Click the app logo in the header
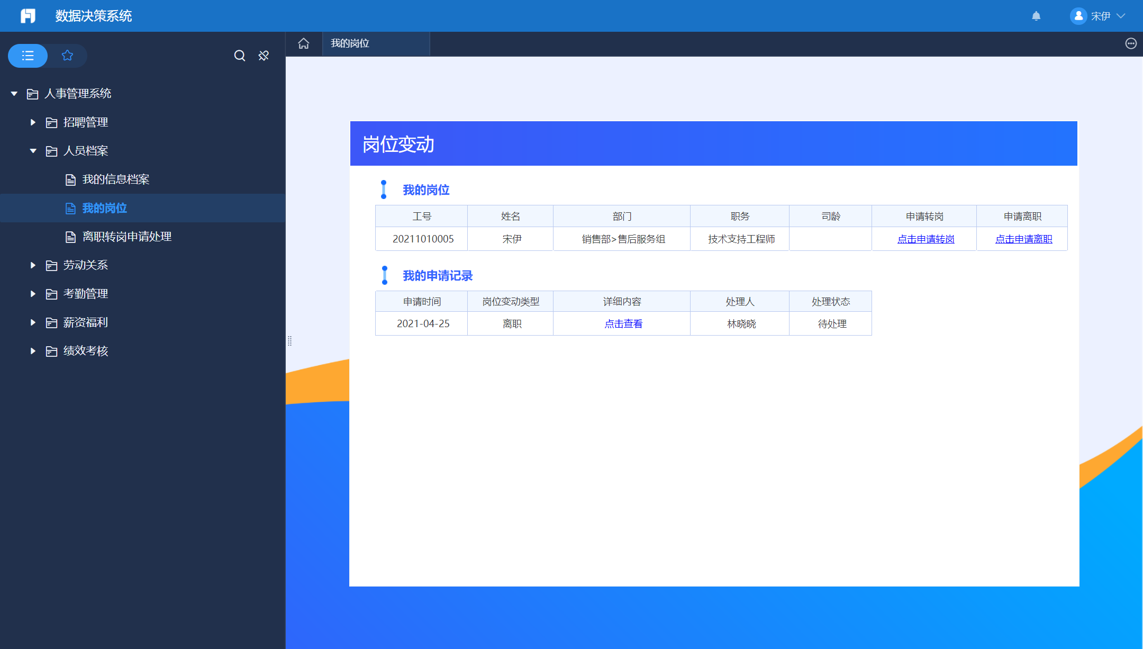Screen dimensions: 1143x649 click(x=28, y=16)
